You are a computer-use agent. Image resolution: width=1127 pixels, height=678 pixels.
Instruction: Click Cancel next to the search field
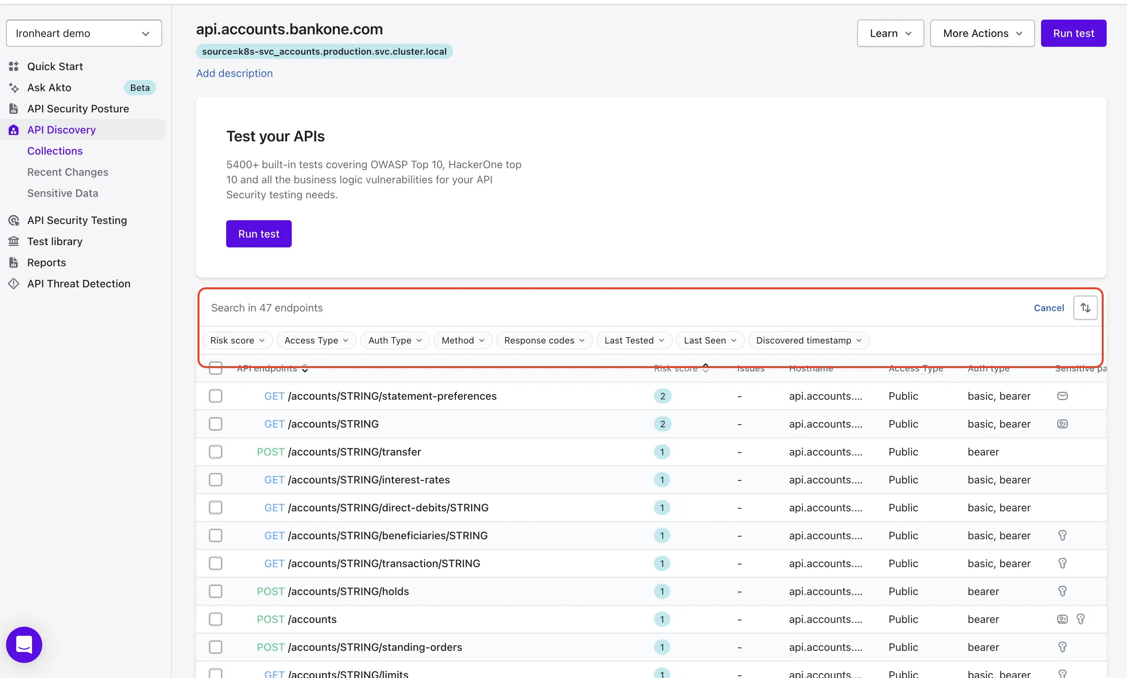1049,308
